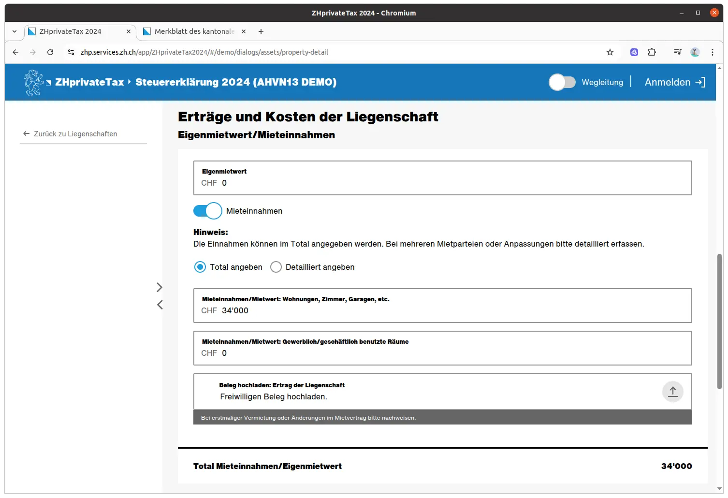Close the ZHprivateTax 2024 tab
Screen dimensions: 728x498
[129, 31]
